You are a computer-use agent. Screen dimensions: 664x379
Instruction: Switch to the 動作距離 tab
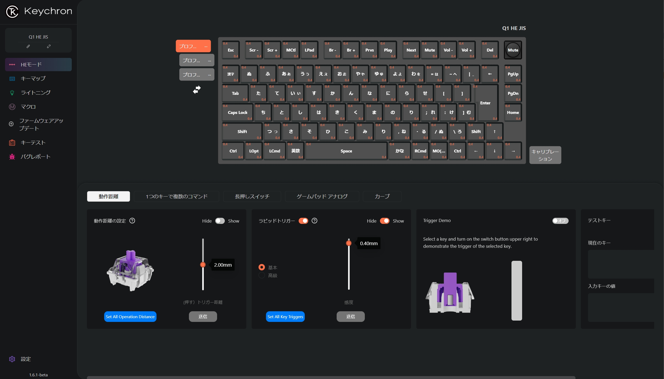108,196
